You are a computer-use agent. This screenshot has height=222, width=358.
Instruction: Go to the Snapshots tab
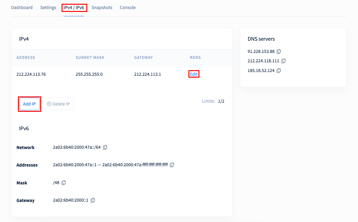(x=102, y=8)
